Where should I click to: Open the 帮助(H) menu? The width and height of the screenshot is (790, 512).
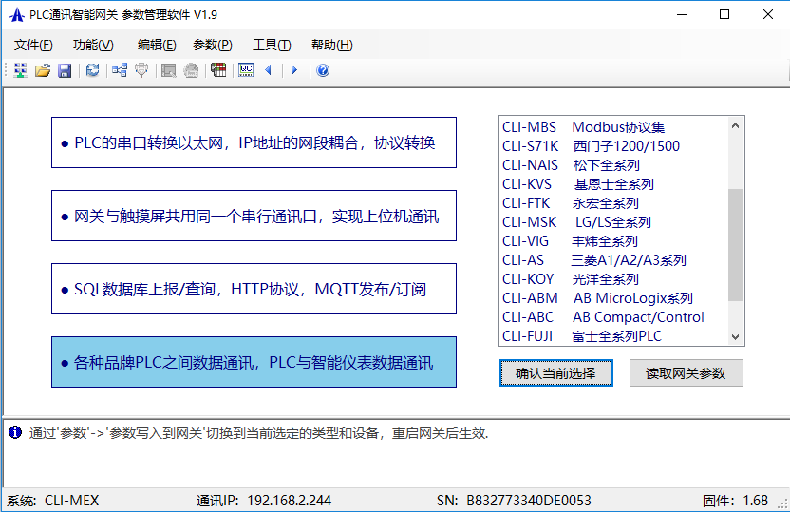(332, 46)
